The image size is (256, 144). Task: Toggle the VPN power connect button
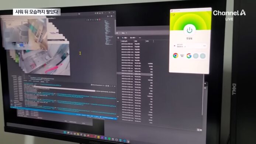click(x=189, y=30)
